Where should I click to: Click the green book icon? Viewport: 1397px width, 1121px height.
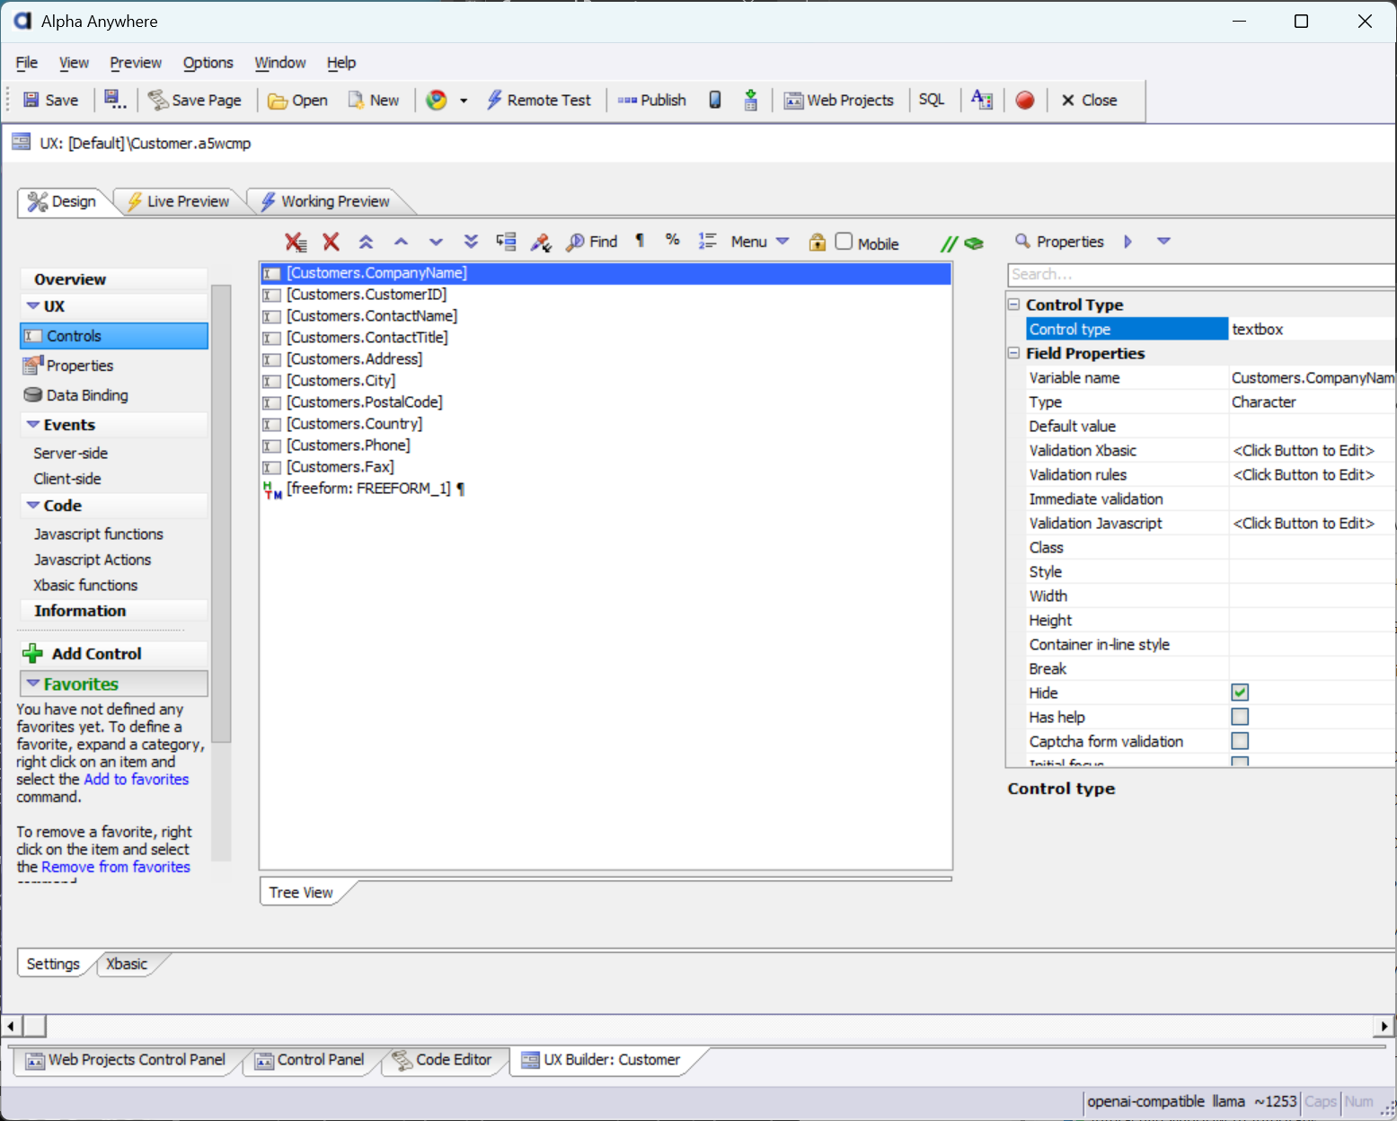pyautogui.click(x=974, y=243)
